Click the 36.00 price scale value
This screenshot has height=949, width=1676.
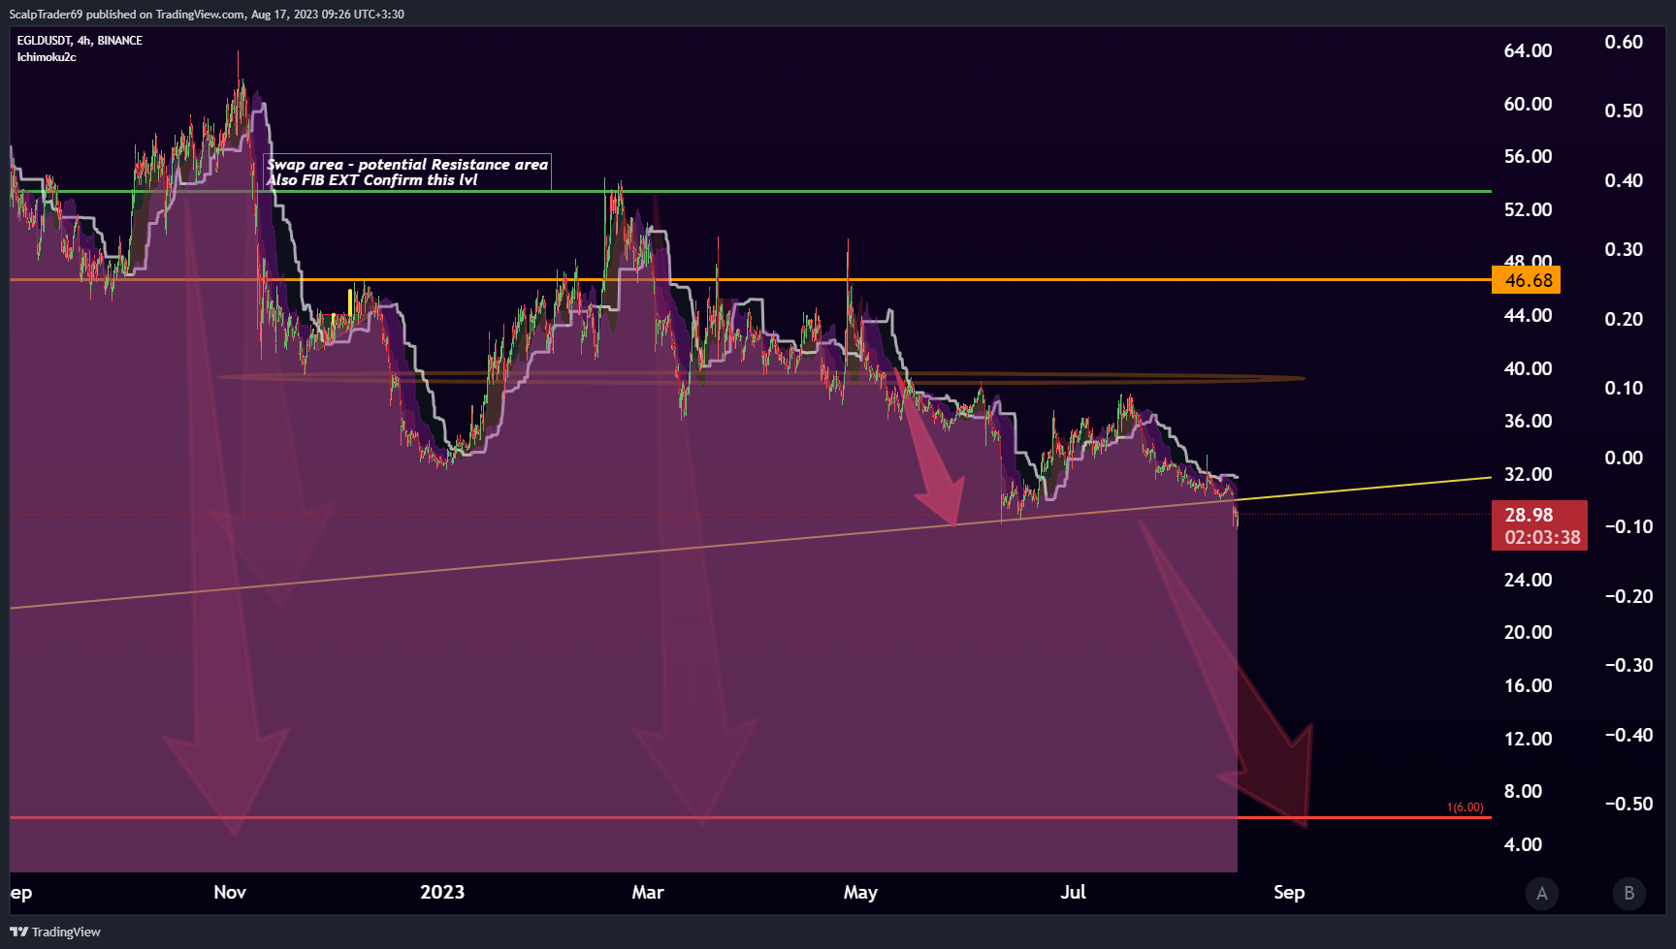click(x=1528, y=421)
